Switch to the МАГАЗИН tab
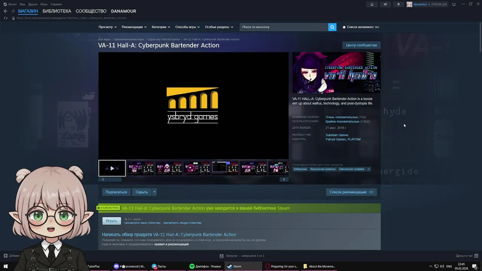Image resolution: width=482 pixels, height=271 pixels. coord(28,11)
